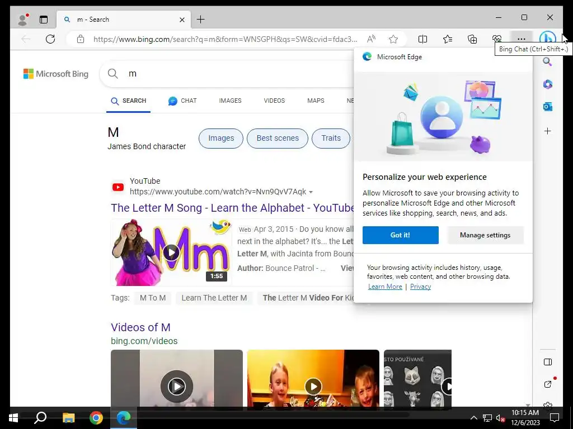The height and width of the screenshot is (429, 573).
Task: Select the 'm - Search' browser tab
Action: coord(124,20)
